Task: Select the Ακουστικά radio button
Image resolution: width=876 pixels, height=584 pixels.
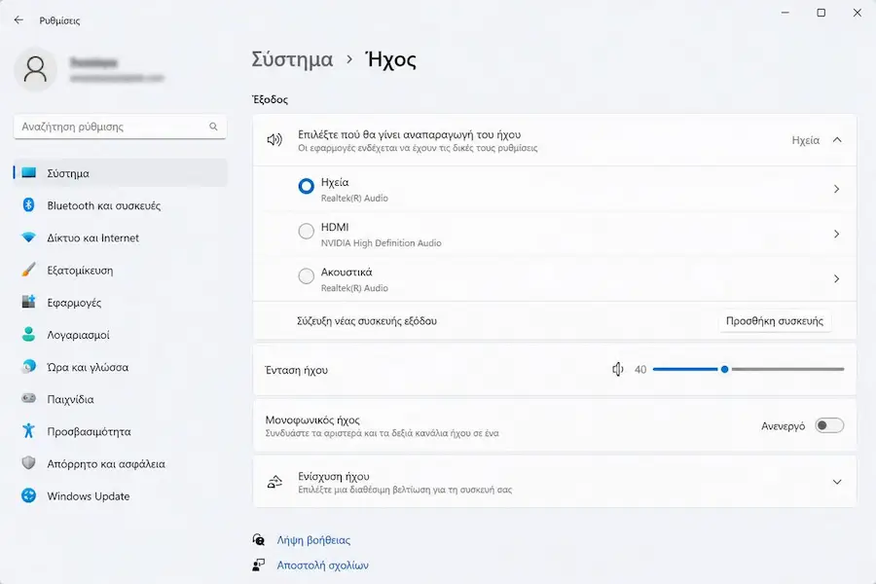Action: (307, 275)
